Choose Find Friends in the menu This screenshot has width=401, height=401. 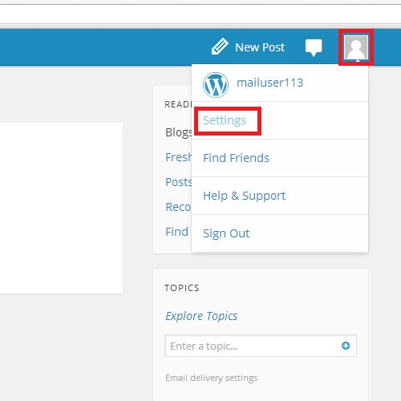point(236,158)
